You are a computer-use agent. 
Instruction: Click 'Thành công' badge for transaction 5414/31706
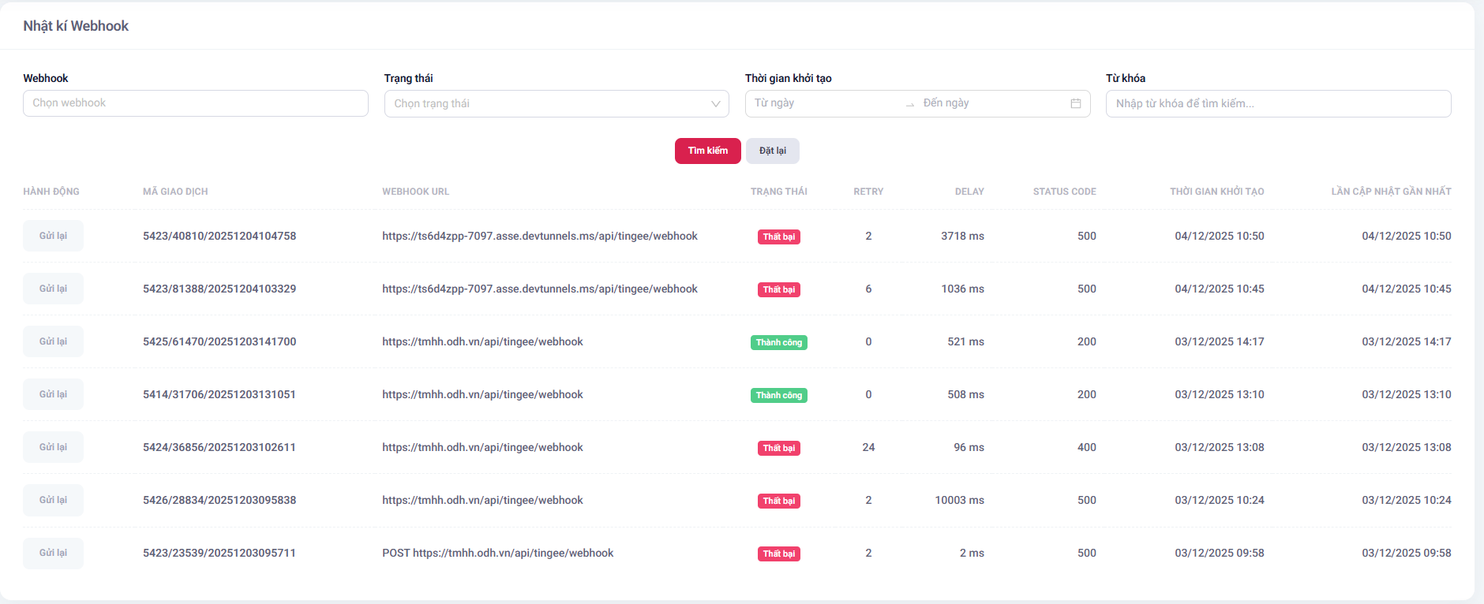pos(778,395)
